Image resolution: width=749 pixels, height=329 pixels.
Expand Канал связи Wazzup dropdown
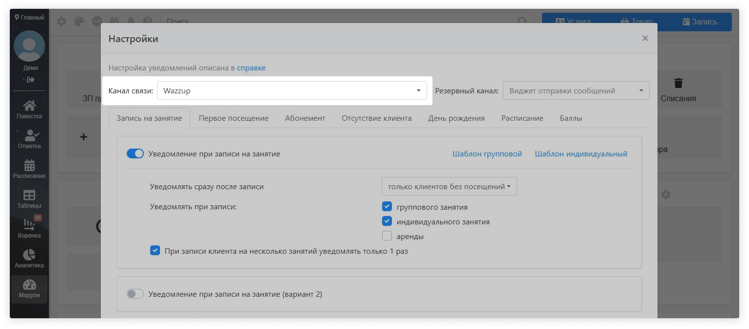click(292, 90)
